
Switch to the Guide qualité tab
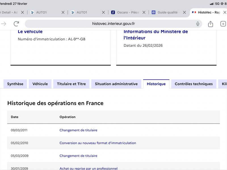pyautogui.click(x=167, y=12)
